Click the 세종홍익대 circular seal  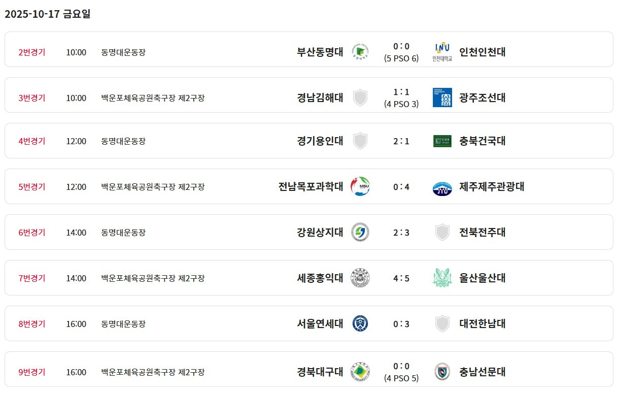pyautogui.click(x=360, y=278)
